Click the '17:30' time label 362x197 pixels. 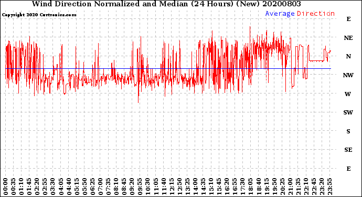[242, 186]
